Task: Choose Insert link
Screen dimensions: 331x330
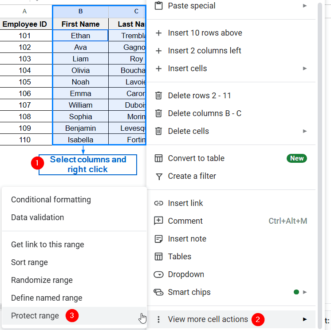Action: click(x=231, y=203)
